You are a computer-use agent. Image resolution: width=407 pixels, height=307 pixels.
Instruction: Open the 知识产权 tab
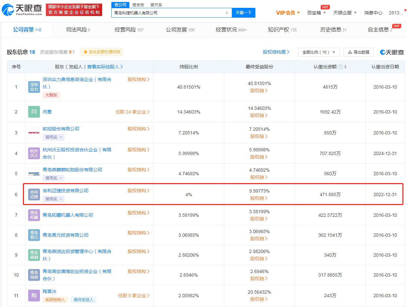[x=282, y=30]
